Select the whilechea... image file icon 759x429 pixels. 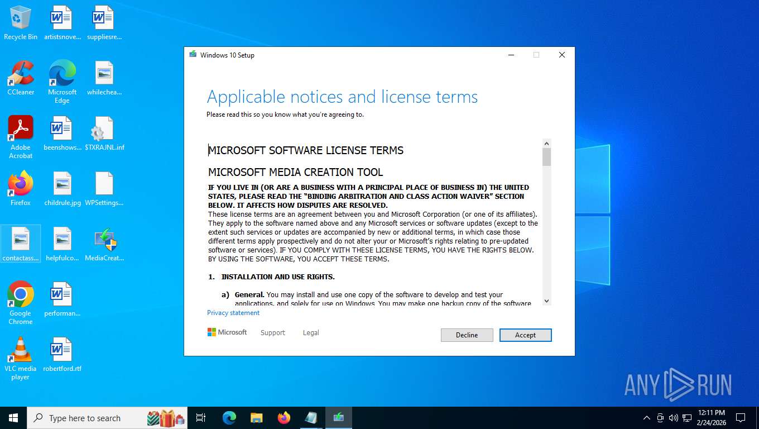[104, 78]
